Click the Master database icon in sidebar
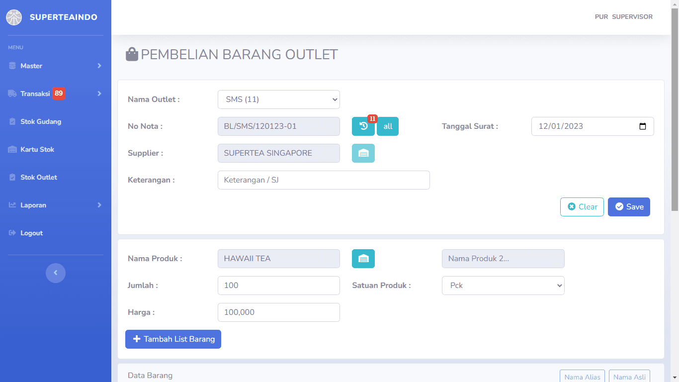The width and height of the screenshot is (679, 382). (x=12, y=66)
